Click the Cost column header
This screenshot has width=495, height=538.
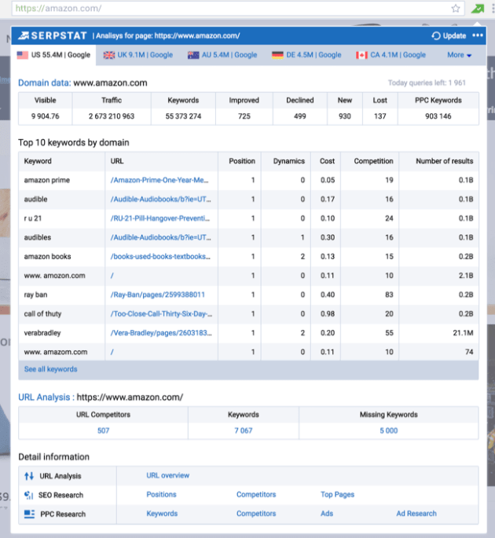(x=327, y=161)
